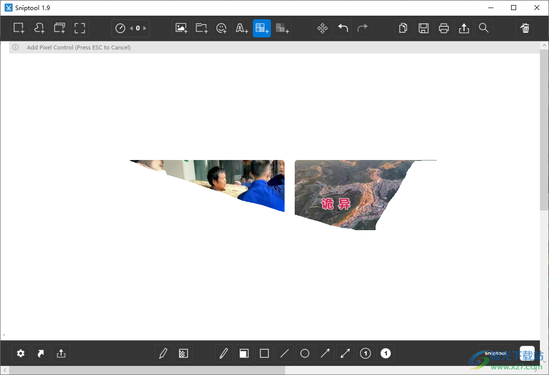549x375 pixels.
Task: Increase the capture delay value
Action: (144, 28)
